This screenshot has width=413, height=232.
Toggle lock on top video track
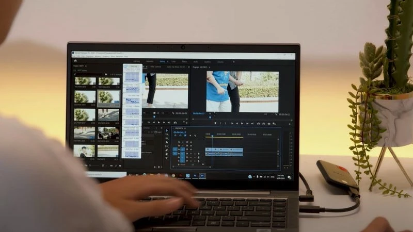(x=179, y=142)
